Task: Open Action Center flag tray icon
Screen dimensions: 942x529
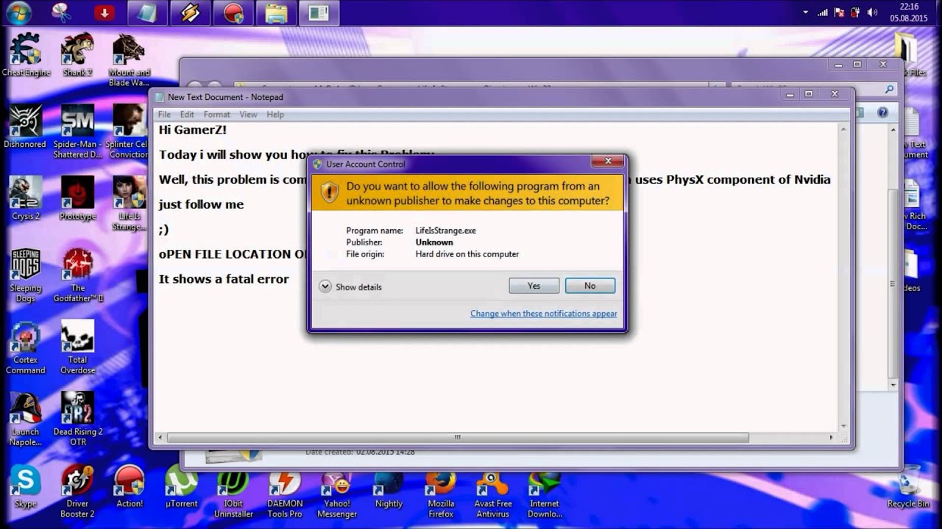Action: (839, 12)
